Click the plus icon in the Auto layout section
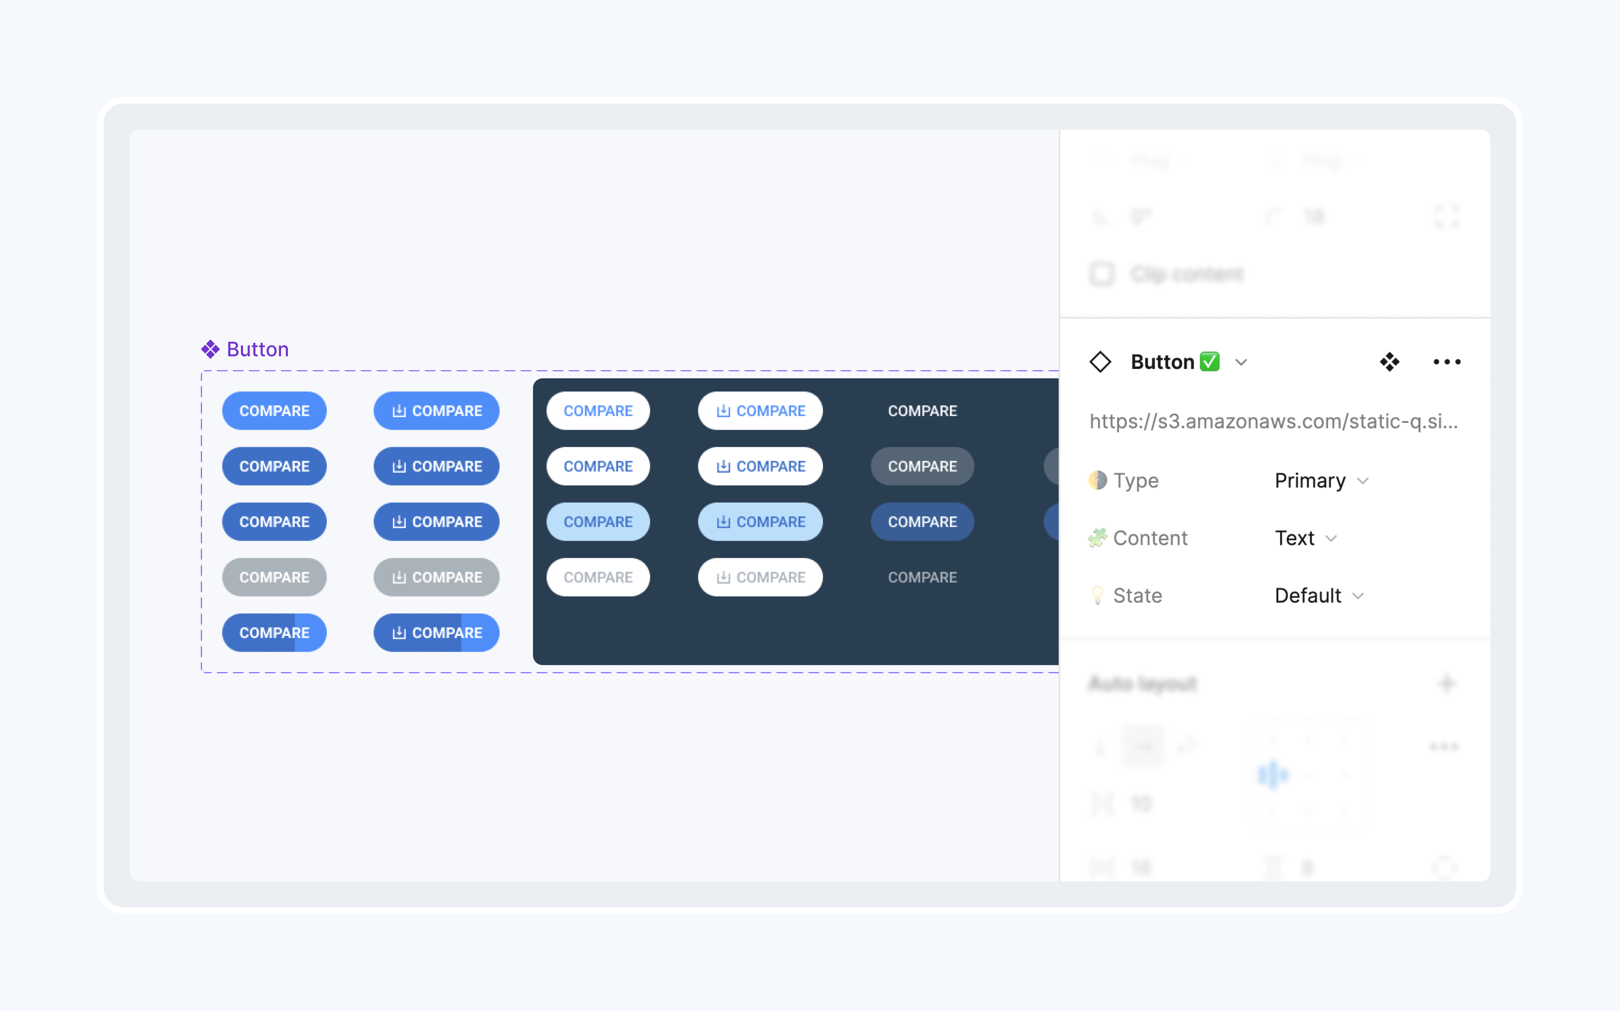 [x=1447, y=683]
